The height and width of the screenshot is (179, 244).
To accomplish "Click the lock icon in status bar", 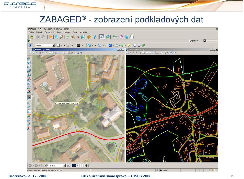I will pyautogui.click(x=161, y=170).
